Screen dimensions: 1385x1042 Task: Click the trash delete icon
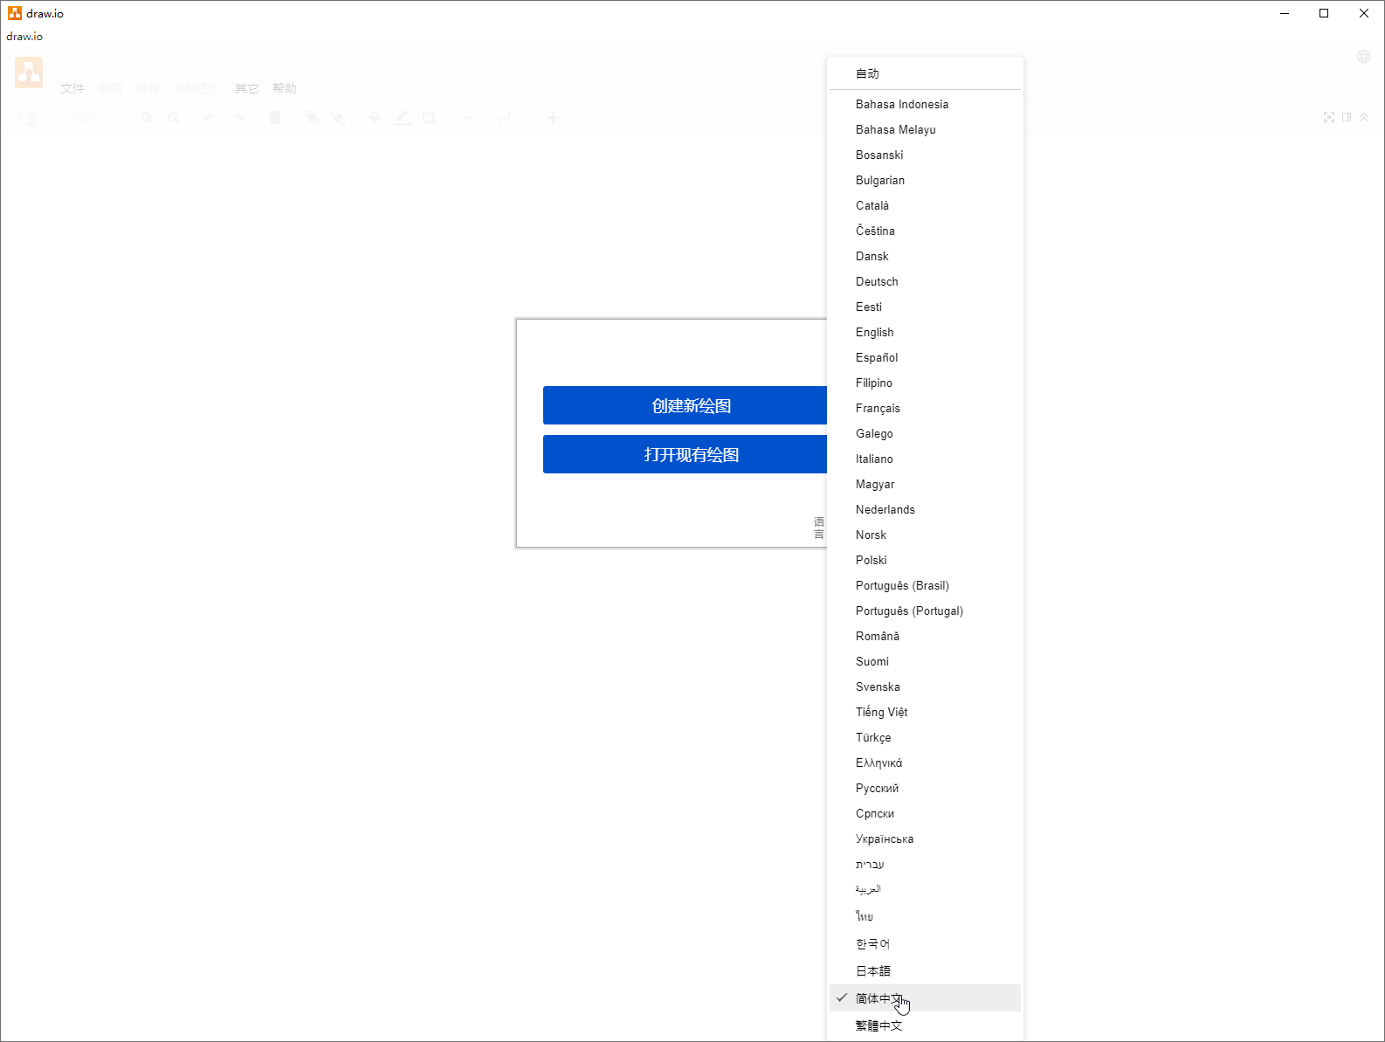click(x=275, y=118)
